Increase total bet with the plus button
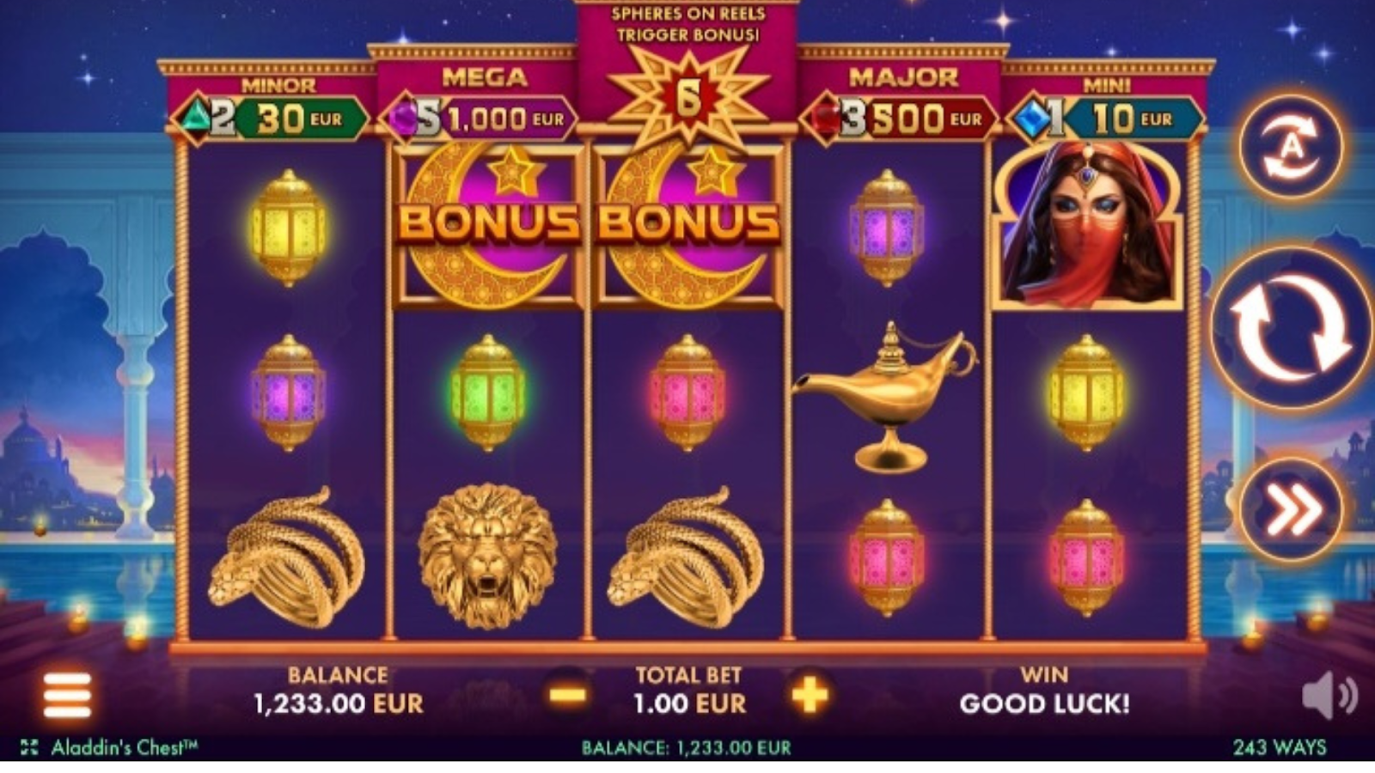1375x773 pixels. [x=810, y=694]
